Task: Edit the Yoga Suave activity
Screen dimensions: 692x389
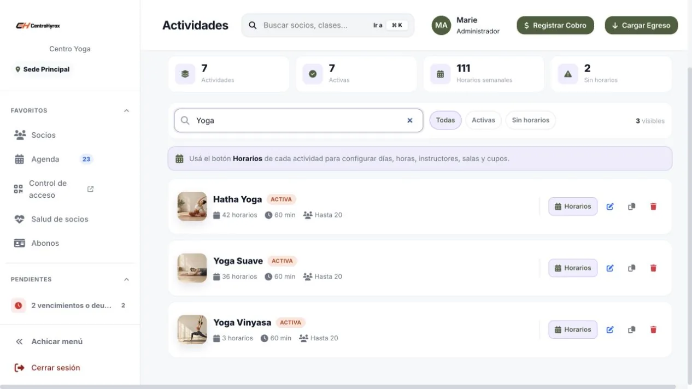Action: coord(610,268)
